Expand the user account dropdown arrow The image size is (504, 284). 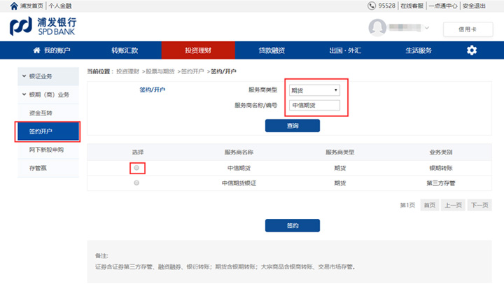(x=428, y=29)
